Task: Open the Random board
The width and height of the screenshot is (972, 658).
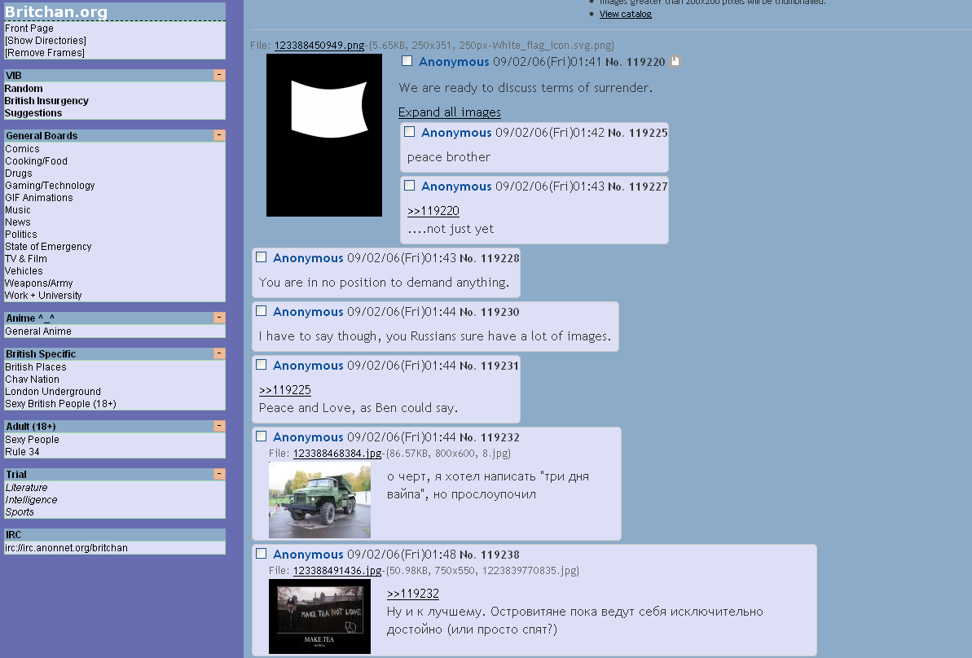Action: [24, 89]
